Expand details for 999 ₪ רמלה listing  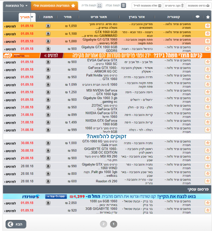(10, 130)
